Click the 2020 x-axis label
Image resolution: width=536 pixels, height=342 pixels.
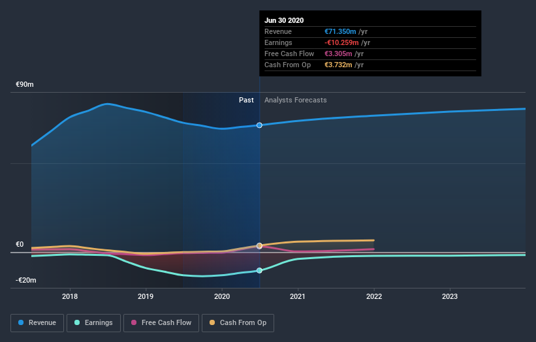[222, 296]
